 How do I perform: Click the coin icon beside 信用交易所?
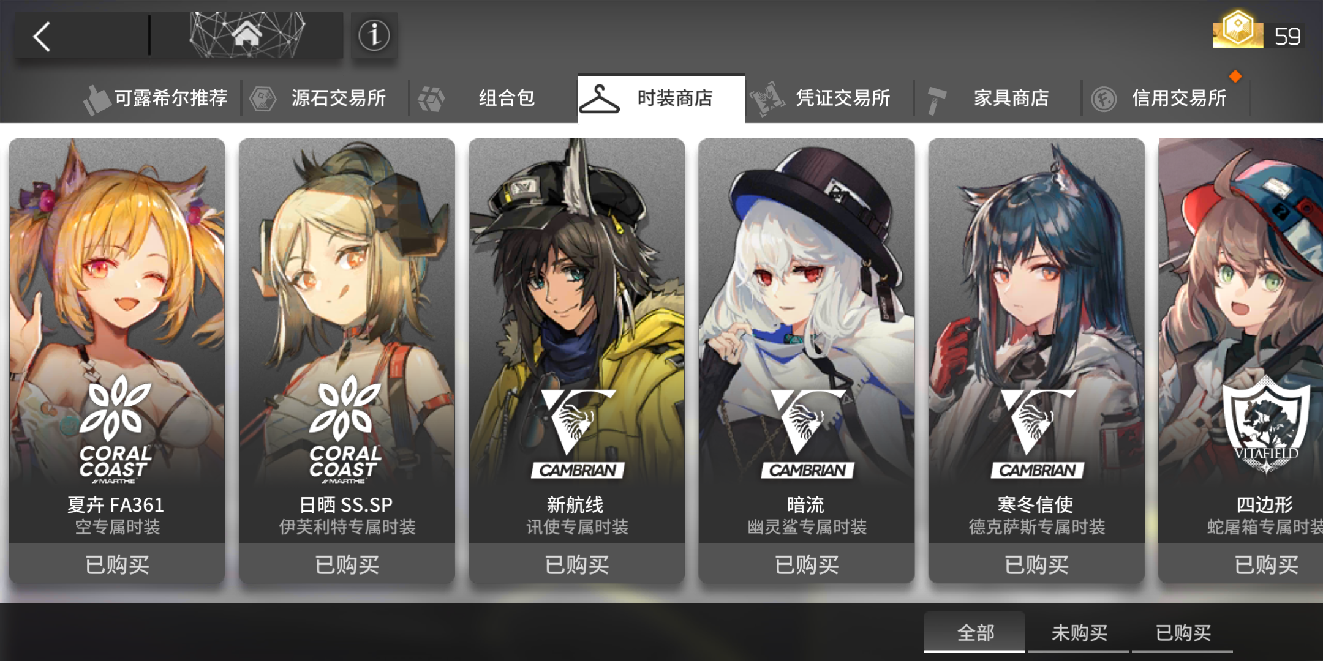click(x=1104, y=99)
